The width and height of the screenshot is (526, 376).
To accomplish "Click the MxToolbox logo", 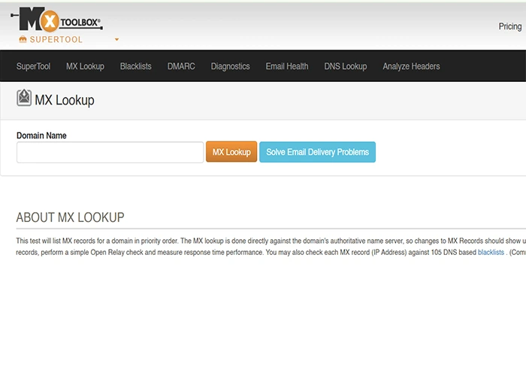I will point(56,20).
